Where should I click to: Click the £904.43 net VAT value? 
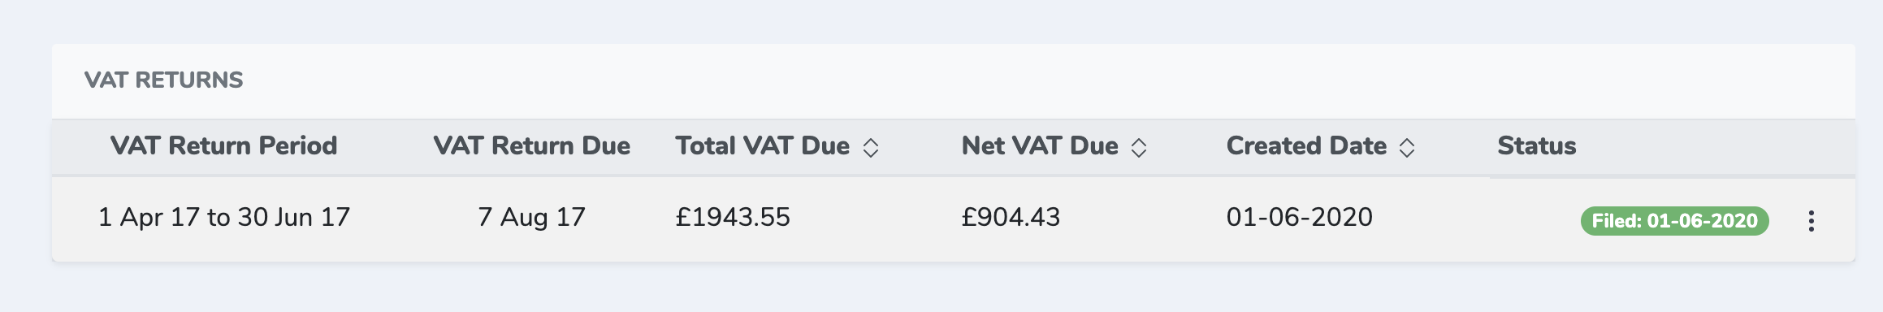(1011, 217)
